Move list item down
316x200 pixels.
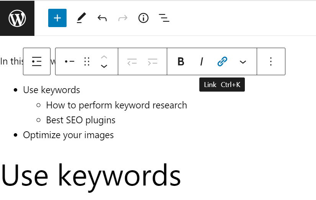pyautogui.click(x=104, y=66)
